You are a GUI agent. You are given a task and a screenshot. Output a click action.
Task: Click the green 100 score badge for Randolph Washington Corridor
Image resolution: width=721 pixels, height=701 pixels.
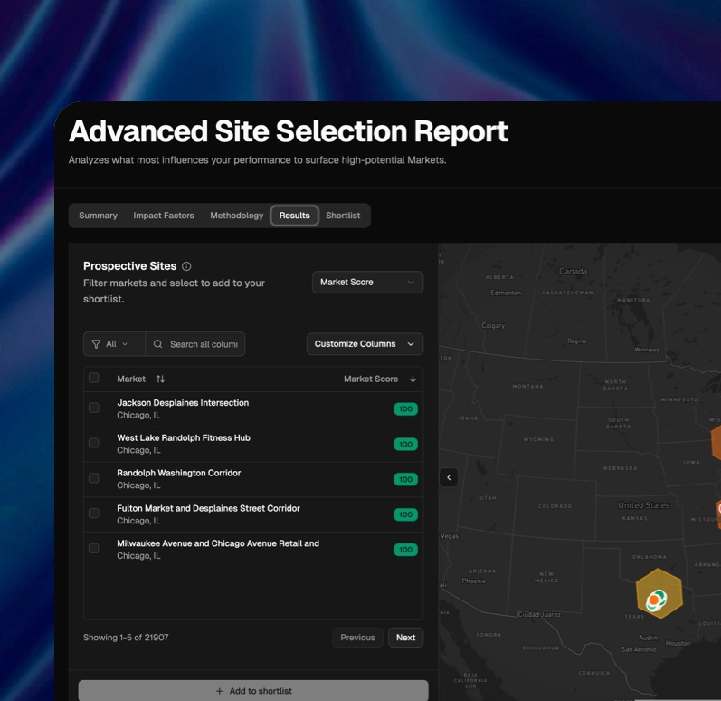[405, 480]
